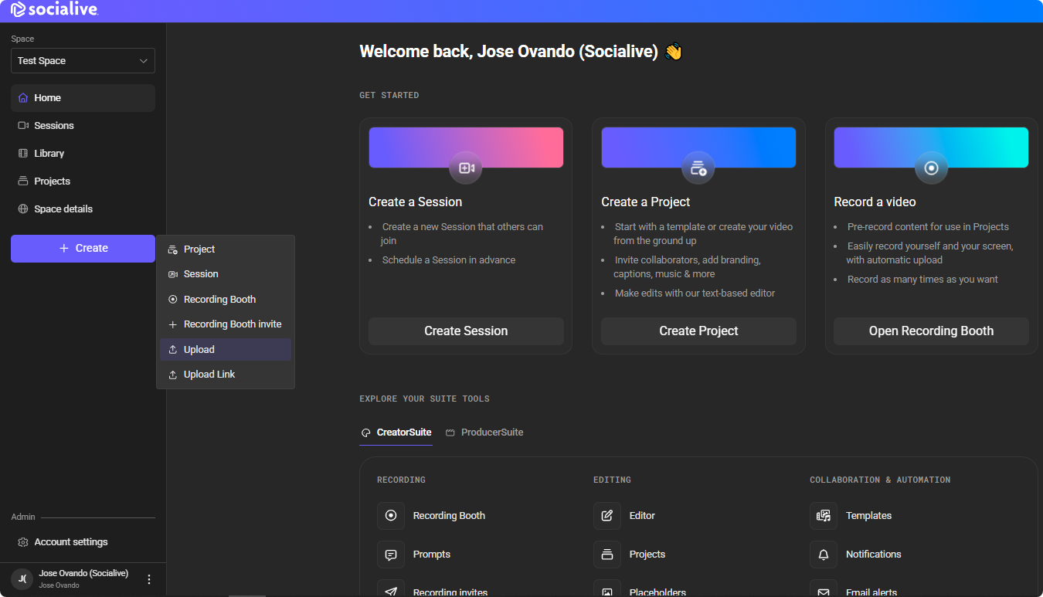
Task: Click the Create a Project gradient banner
Action: (698, 148)
